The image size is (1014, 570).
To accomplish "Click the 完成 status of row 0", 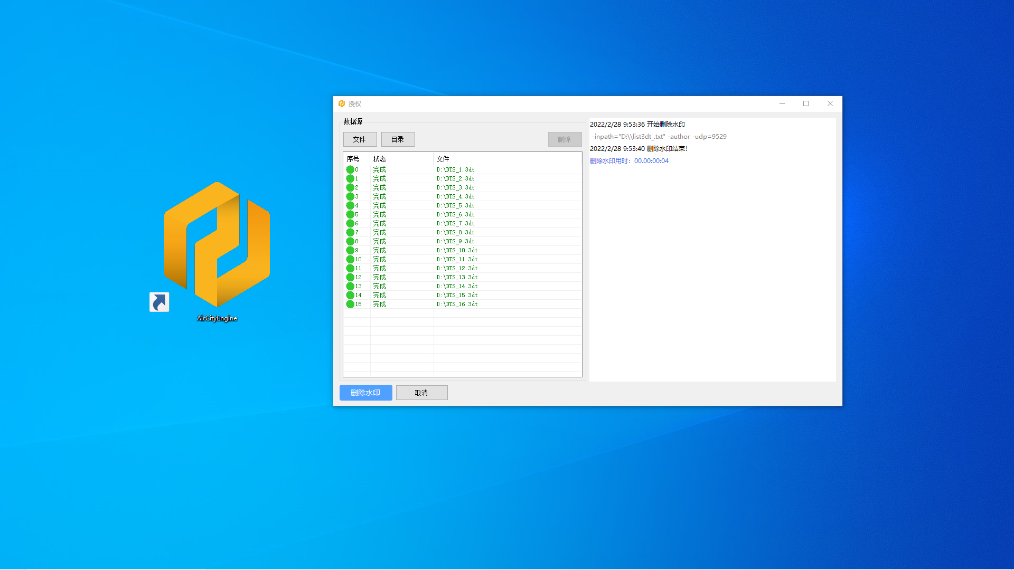I will coord(379,169).
